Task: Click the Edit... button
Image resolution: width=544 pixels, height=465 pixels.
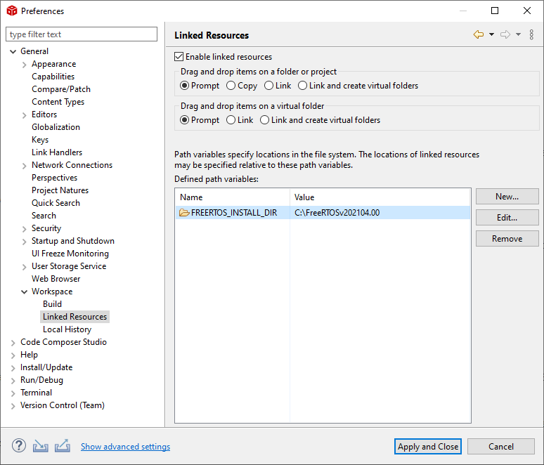Action: coord(507,218)
